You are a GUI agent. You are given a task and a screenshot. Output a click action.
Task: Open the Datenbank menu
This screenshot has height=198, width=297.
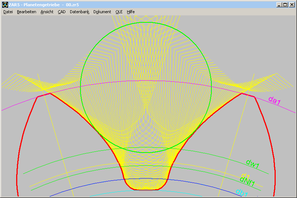(x=79, y=12)
